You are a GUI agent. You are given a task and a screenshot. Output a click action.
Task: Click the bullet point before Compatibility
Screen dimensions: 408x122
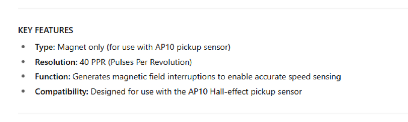pos(23,91)
